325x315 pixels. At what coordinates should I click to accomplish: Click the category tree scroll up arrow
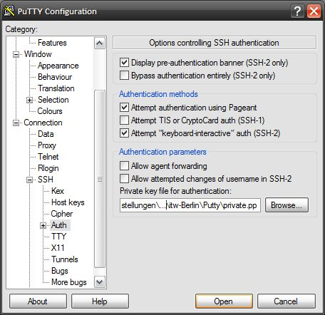[x=100, y=43]
